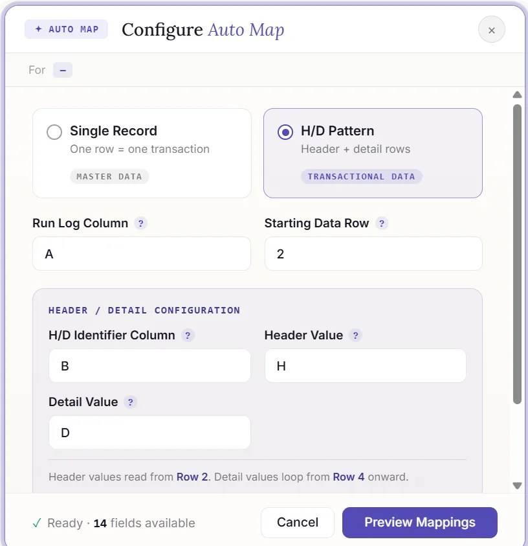Viewport: 528px width, 546px height.
Task: Select the Single Record radio button
Action: pos(54,132)
